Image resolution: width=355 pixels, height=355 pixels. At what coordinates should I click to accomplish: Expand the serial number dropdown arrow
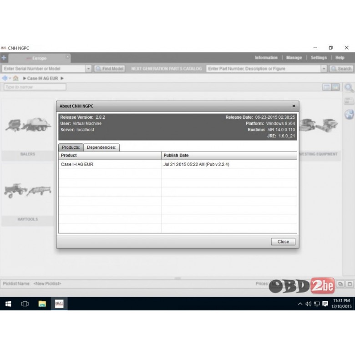pyautogui.click(x=88, y=69)
